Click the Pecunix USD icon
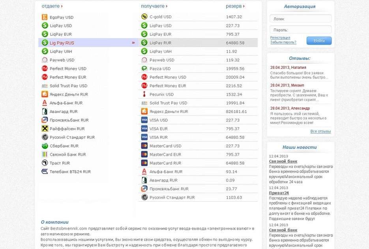Screen dimensions: 369x249 click(144, 94)
